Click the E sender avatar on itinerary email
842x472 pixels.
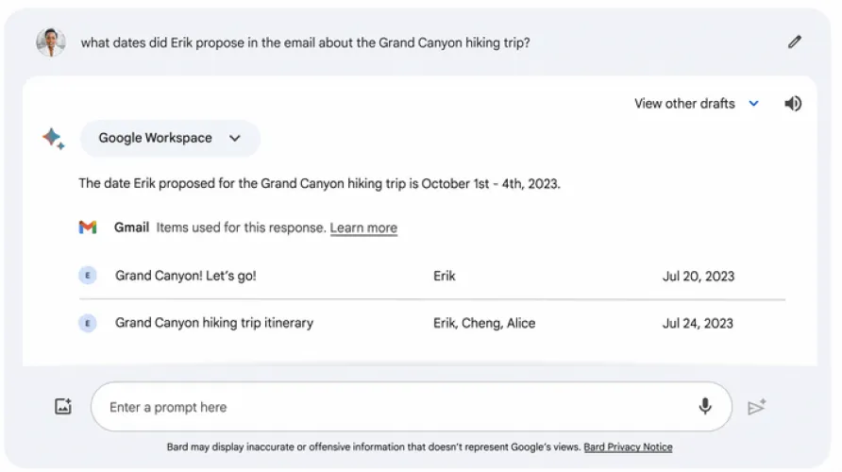(x=88, y=323)
